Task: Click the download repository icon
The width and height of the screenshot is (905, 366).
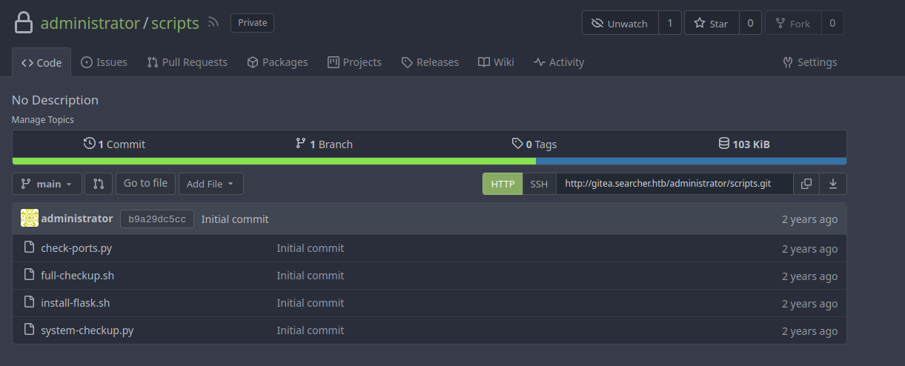Action: point(833,184)
